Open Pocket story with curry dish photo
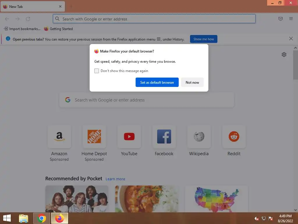Screen dimensions: 298x224 (x=147, y=199)
